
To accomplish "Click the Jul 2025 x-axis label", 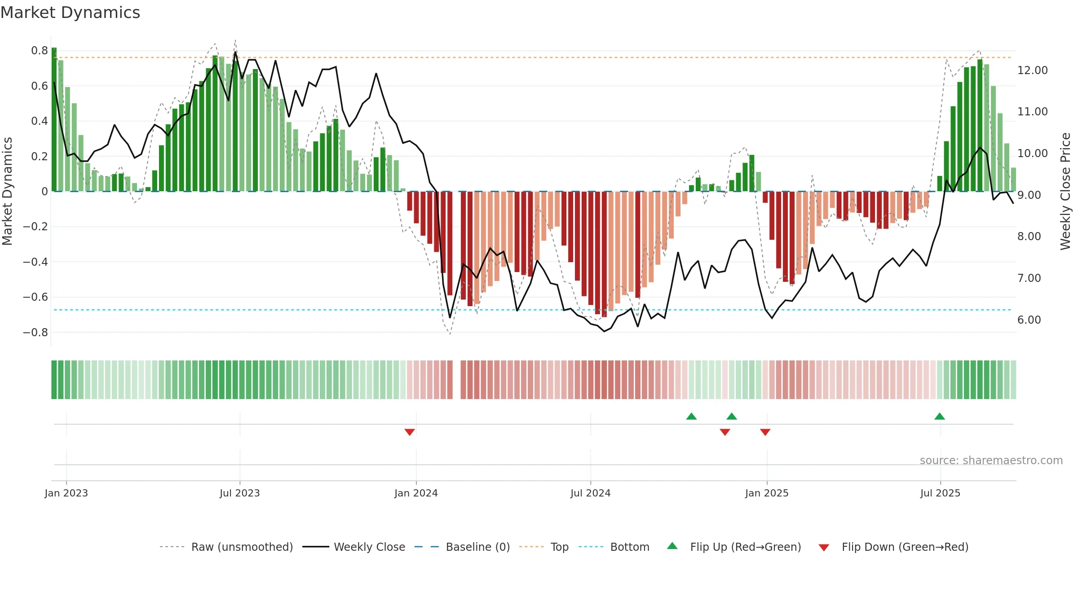I will coord(941,493).
